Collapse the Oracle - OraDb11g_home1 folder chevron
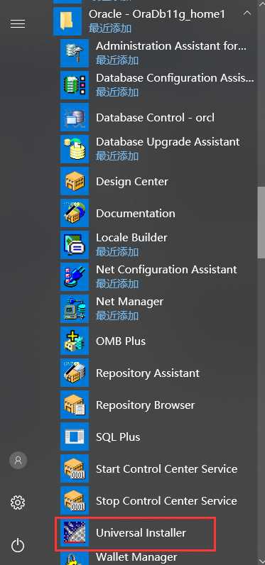 (x=247, y=13)
